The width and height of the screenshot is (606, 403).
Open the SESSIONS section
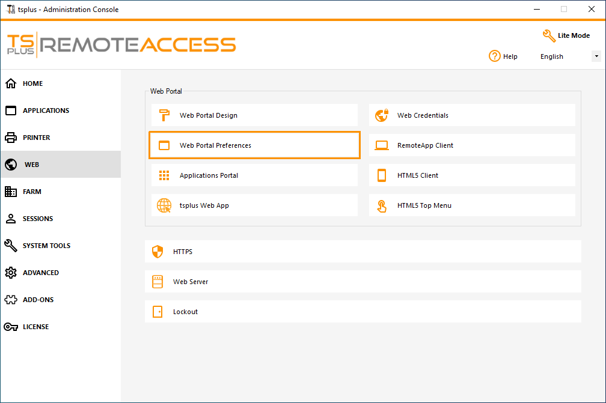36,218
